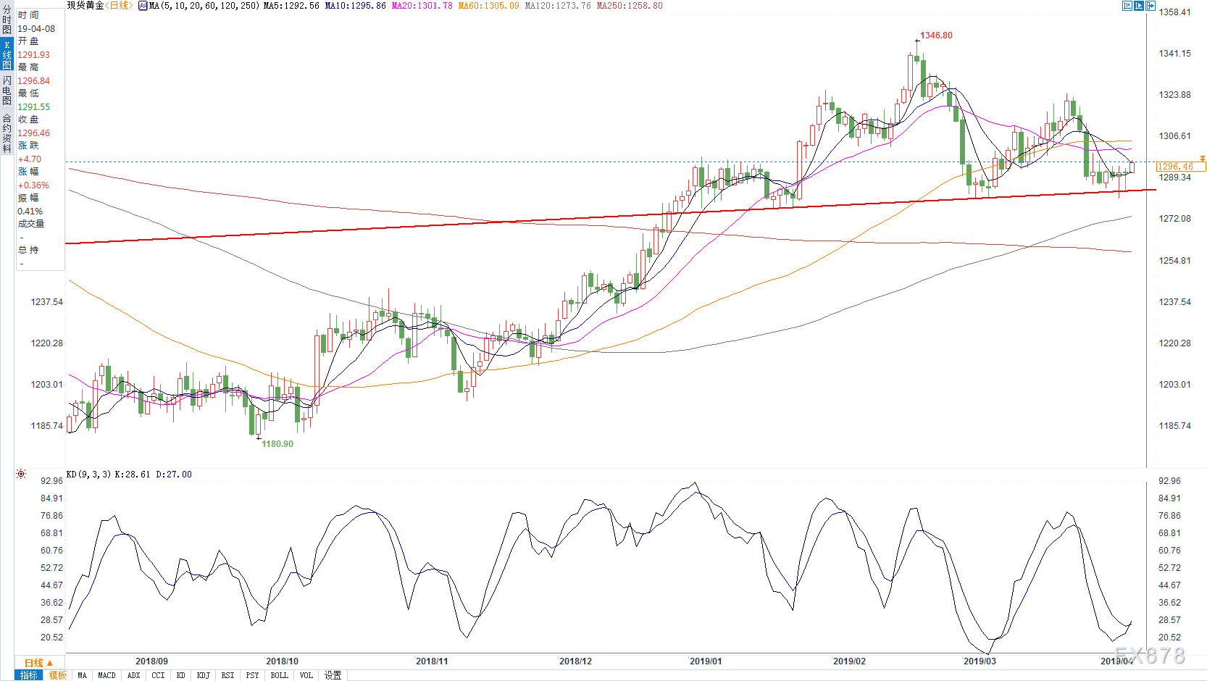Click the MA20:1301.78 value
Viewport: 1207px width, 681px height.
point(422,6)
